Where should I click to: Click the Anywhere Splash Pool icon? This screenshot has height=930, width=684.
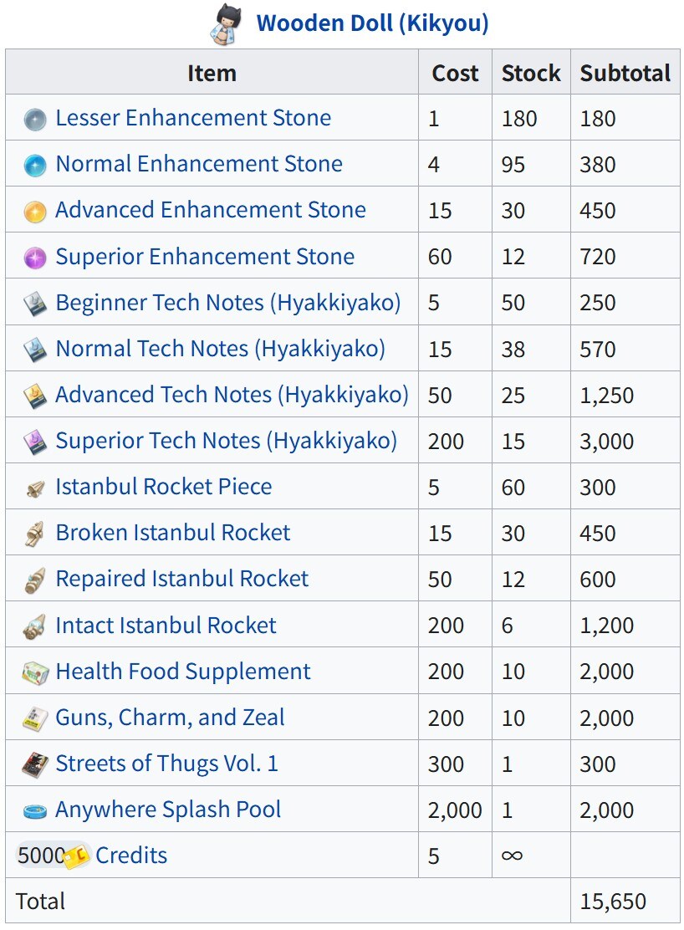click(35, 810)
